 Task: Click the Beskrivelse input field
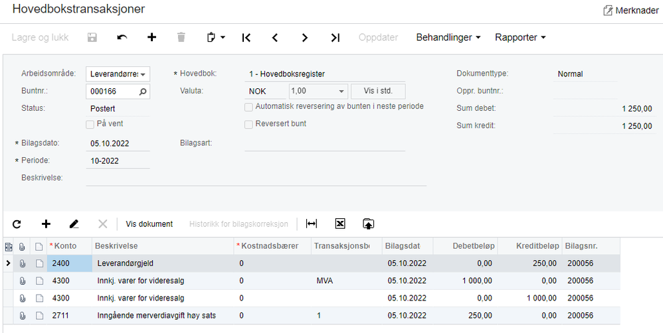pyautogui.click(x=256, y=178)
